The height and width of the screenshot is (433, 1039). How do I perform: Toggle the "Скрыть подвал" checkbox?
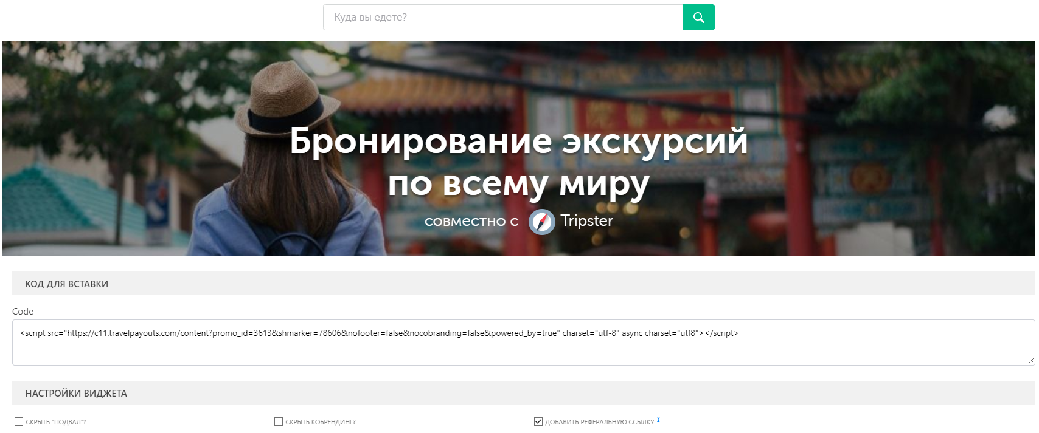(19, 421)
